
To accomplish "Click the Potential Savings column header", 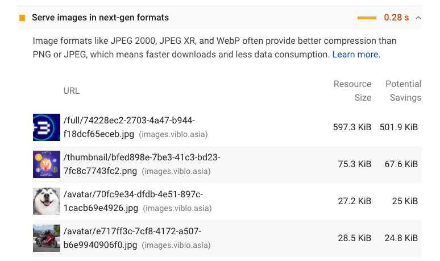I will (x=403, y=90).
